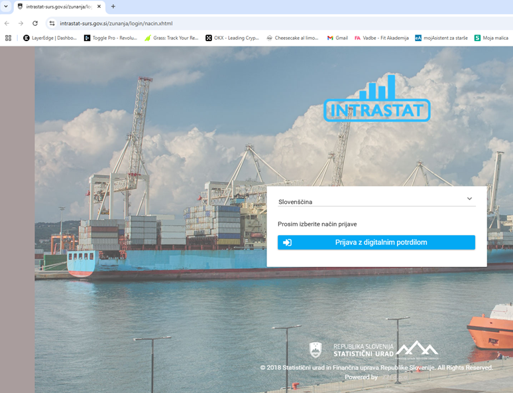
Task: Open the Cheesecake al limo... bookmark
Action: pos(292,38)
